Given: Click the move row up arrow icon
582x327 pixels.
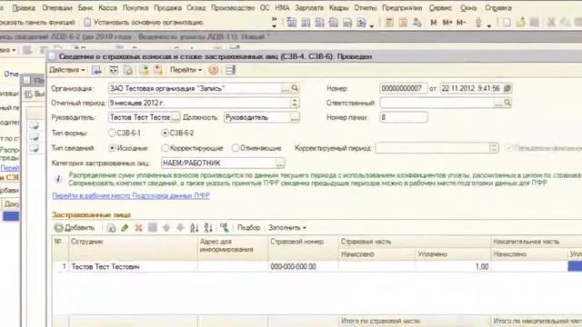Looking at the screenshot, I should pos(166,228).
